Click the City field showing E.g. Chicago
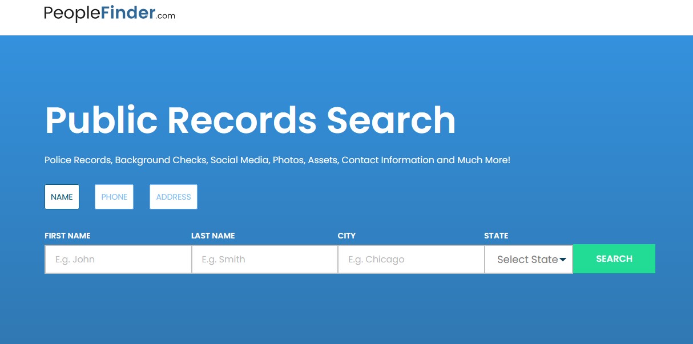693x344 pixels. tap(411, 260)
